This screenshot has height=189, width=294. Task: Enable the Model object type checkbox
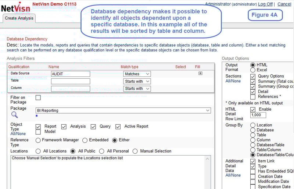tap(38, 132)
